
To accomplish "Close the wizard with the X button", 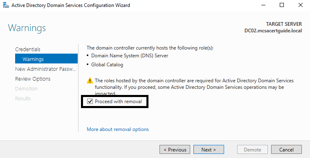I will click(301, 5).
